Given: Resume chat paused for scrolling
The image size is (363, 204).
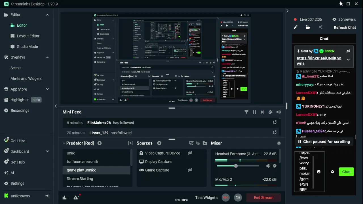Looking at the screenshot, I should coord(324,142).
